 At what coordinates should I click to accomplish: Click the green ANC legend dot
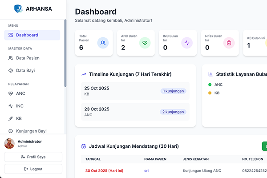click(210, 85)
